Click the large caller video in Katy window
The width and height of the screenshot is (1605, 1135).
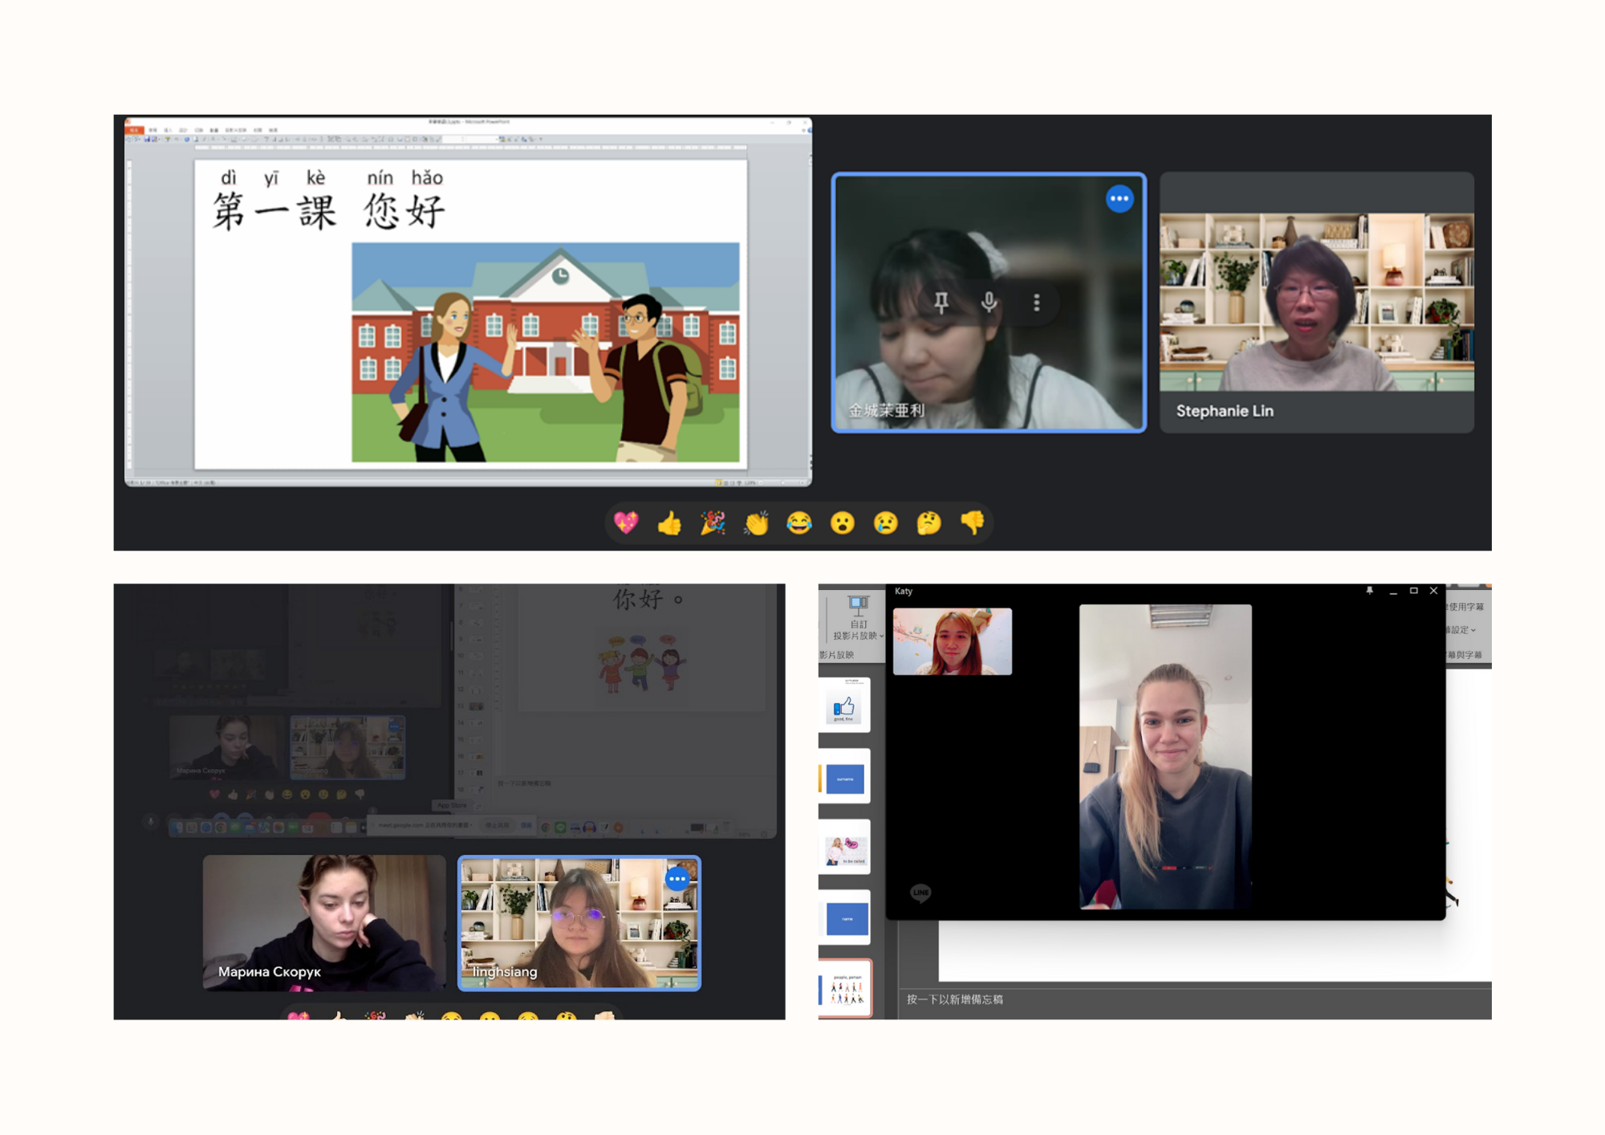pos(1165,757)
